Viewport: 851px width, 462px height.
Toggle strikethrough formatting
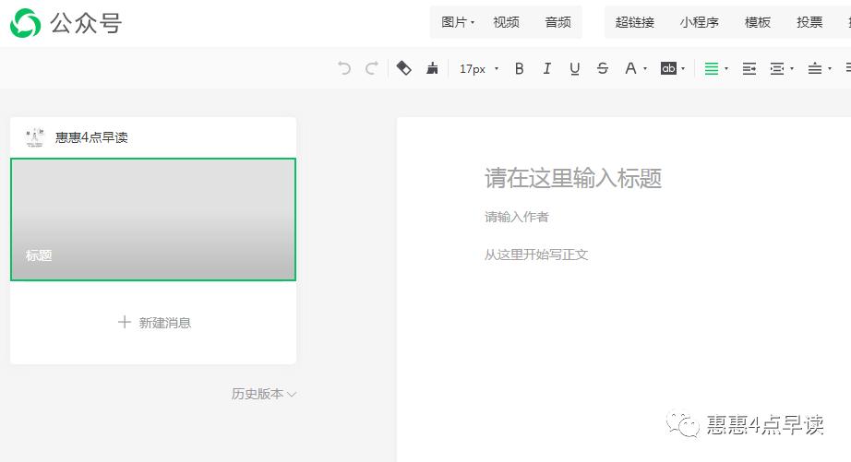(603, 68)
